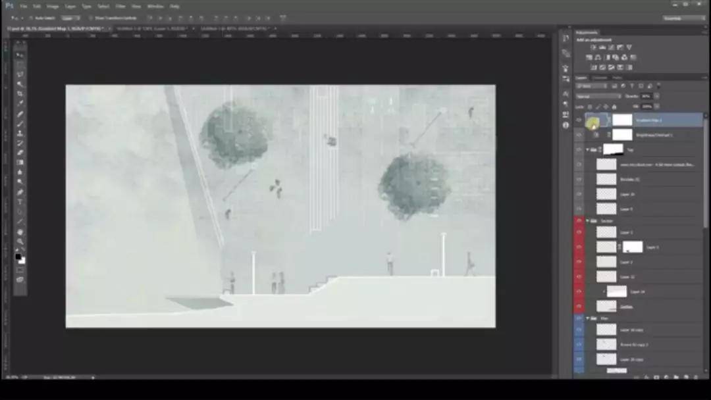Screen dimensions: 711x400
Task: Toggle Quick Mask mode icon
Action: point(20,270)
